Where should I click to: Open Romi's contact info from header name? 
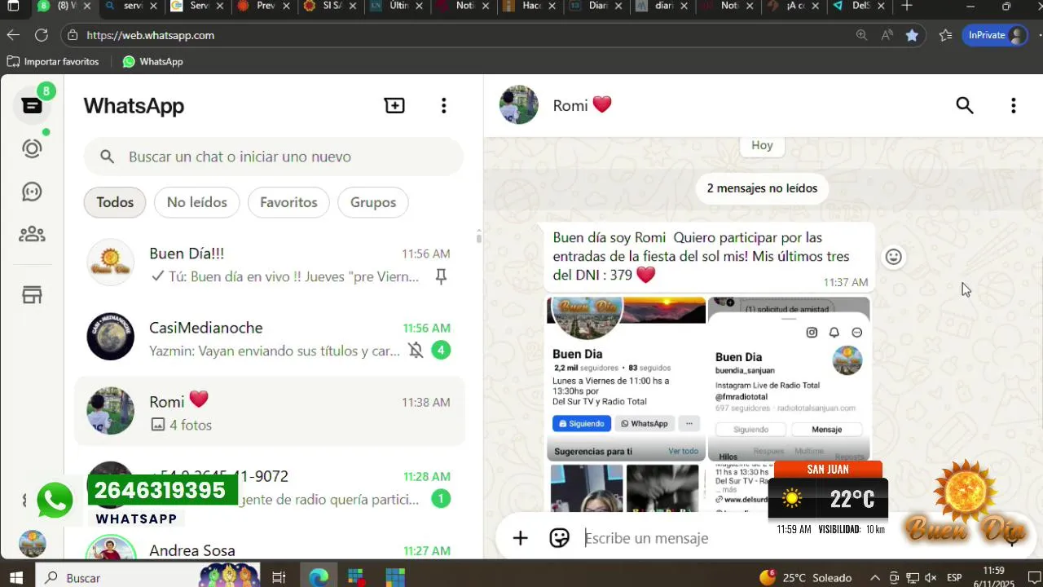(582, 105)
